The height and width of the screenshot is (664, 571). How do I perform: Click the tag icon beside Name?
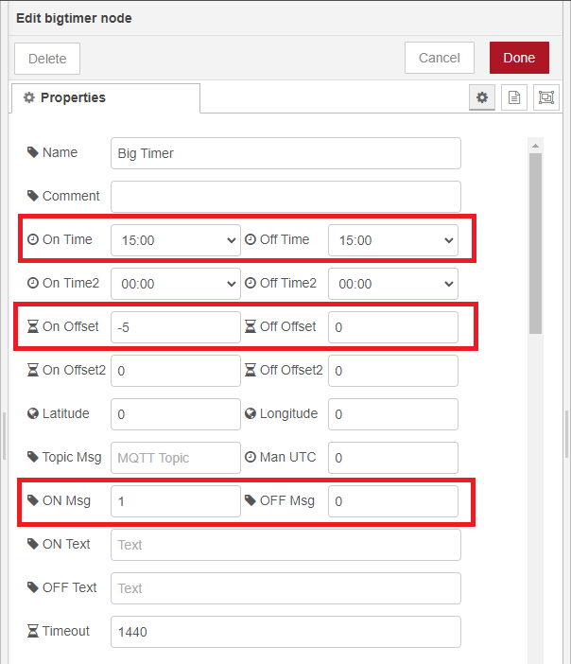pos(33,152)
